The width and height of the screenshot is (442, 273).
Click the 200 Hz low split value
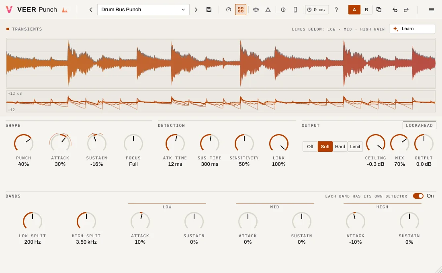tap(33, 242)
